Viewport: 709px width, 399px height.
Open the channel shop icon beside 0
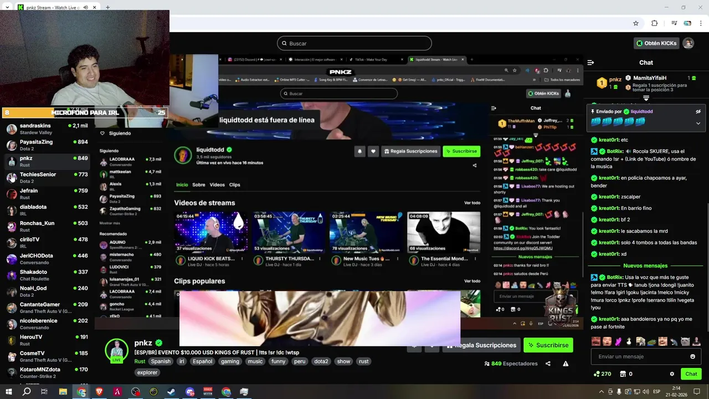pos(624,374)
